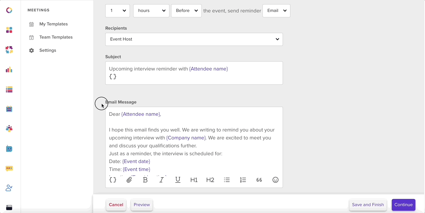The image size is (425, 213).
Task: Toggle italic formatting
Action: pyautogui.click(x=162, y=180)
